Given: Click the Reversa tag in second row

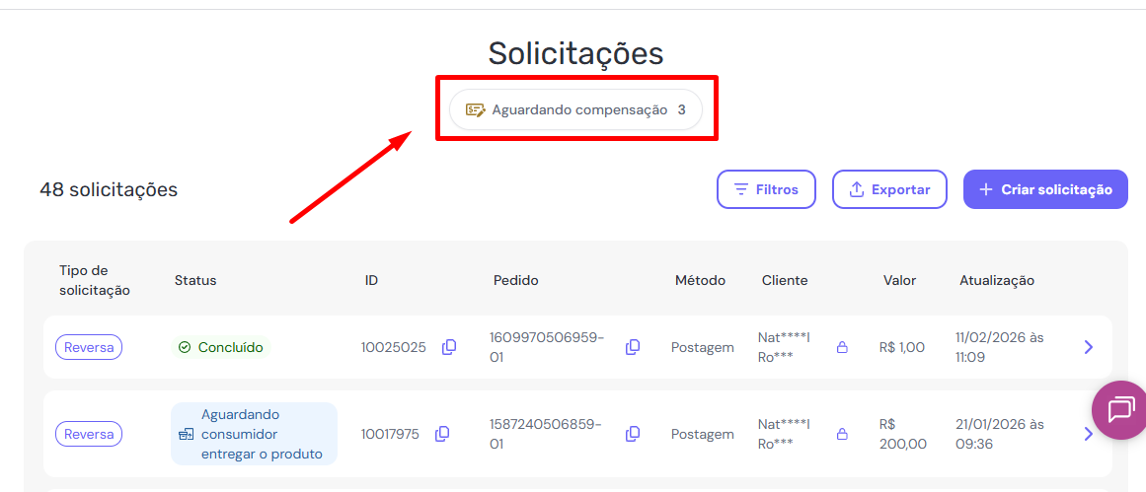Looking at the screenshot, I should 89,434.
